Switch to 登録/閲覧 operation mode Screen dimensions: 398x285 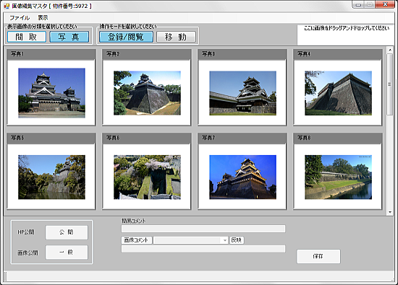126,37
